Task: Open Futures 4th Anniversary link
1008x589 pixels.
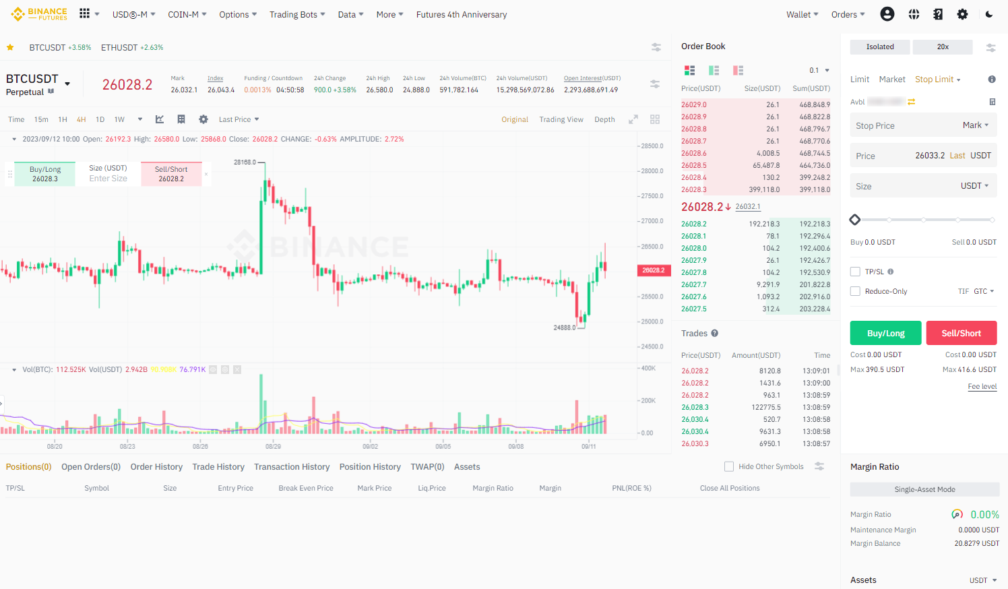Action: [x=462, y=14]
